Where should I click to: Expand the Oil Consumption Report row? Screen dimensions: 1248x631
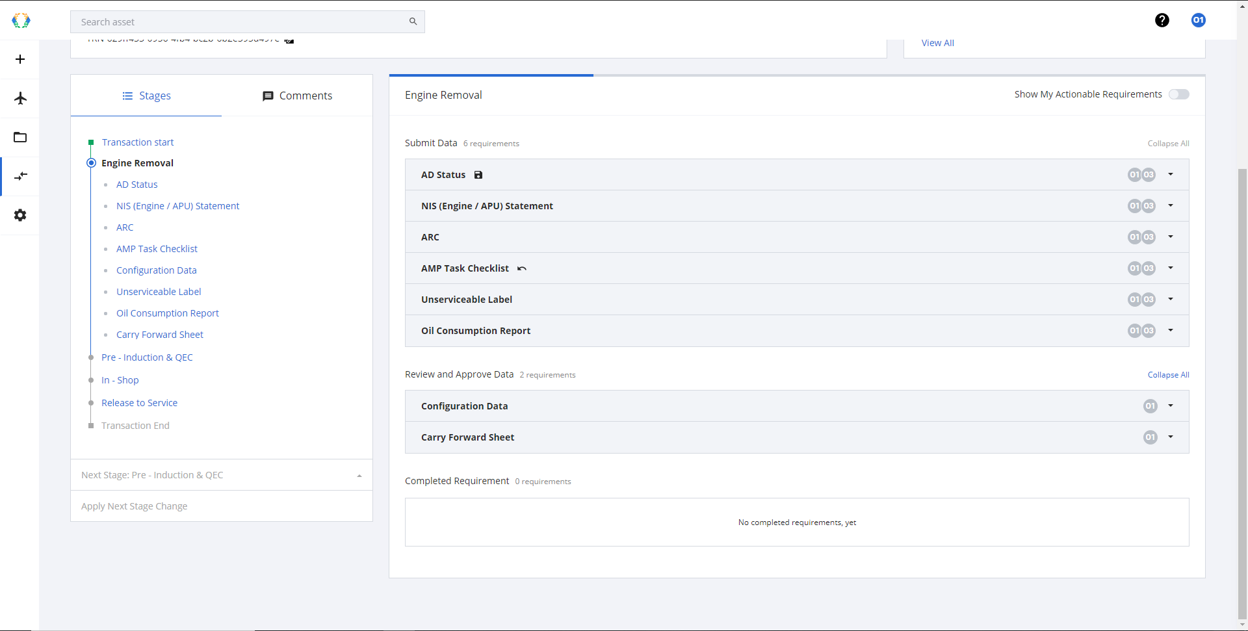point(1171,330)
